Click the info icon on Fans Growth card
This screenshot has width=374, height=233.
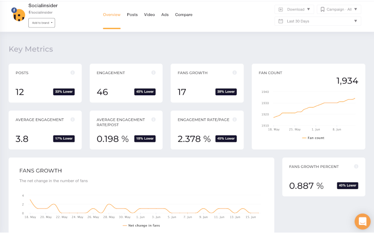(x=234, y=73)
